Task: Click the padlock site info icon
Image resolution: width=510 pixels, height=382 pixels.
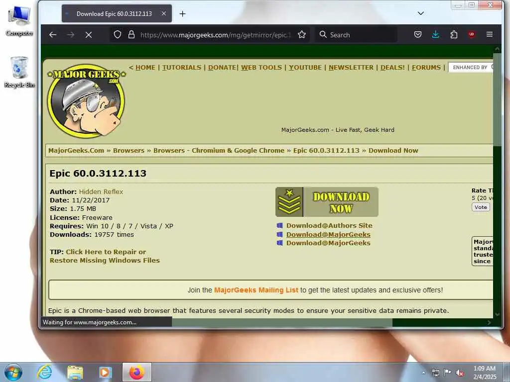Action: 131,35
